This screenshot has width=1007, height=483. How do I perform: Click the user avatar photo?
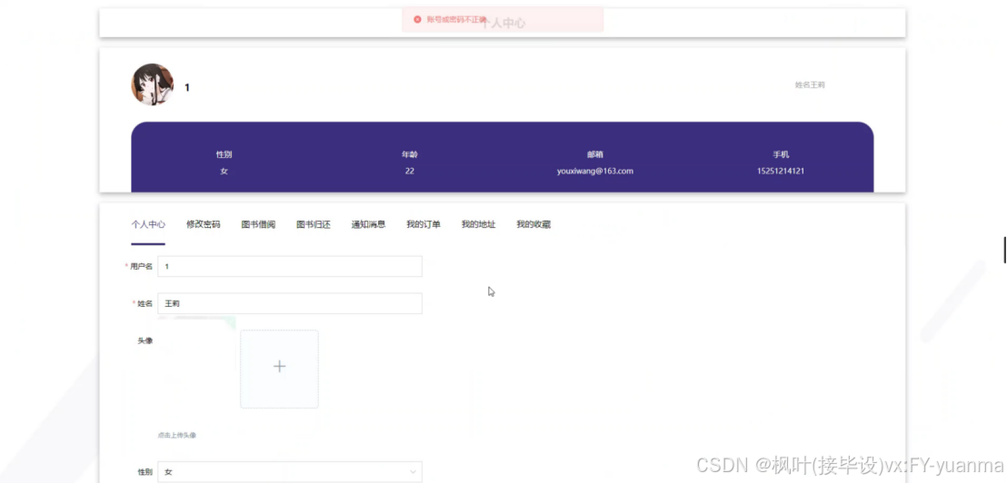coord(152,84)
